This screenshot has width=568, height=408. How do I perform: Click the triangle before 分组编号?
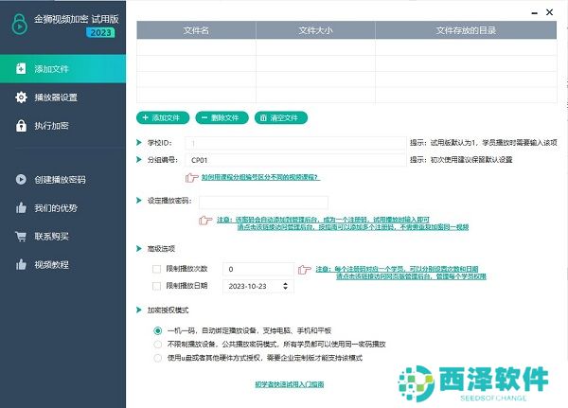(139, 159)
